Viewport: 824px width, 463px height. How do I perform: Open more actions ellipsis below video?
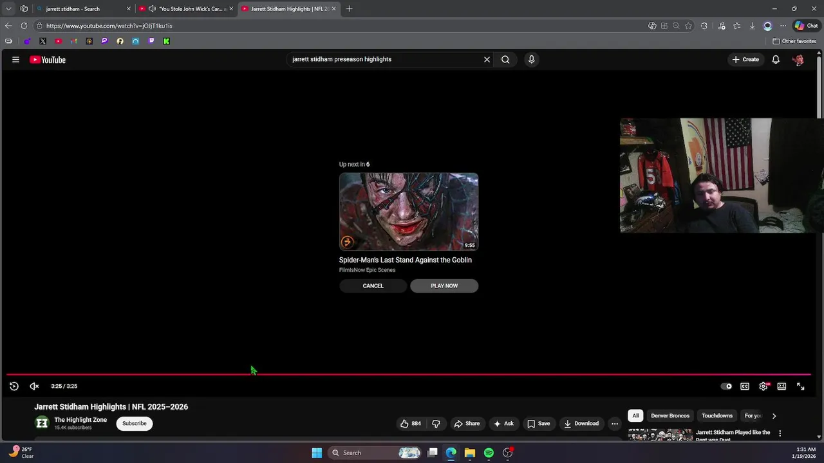(615, 423)
